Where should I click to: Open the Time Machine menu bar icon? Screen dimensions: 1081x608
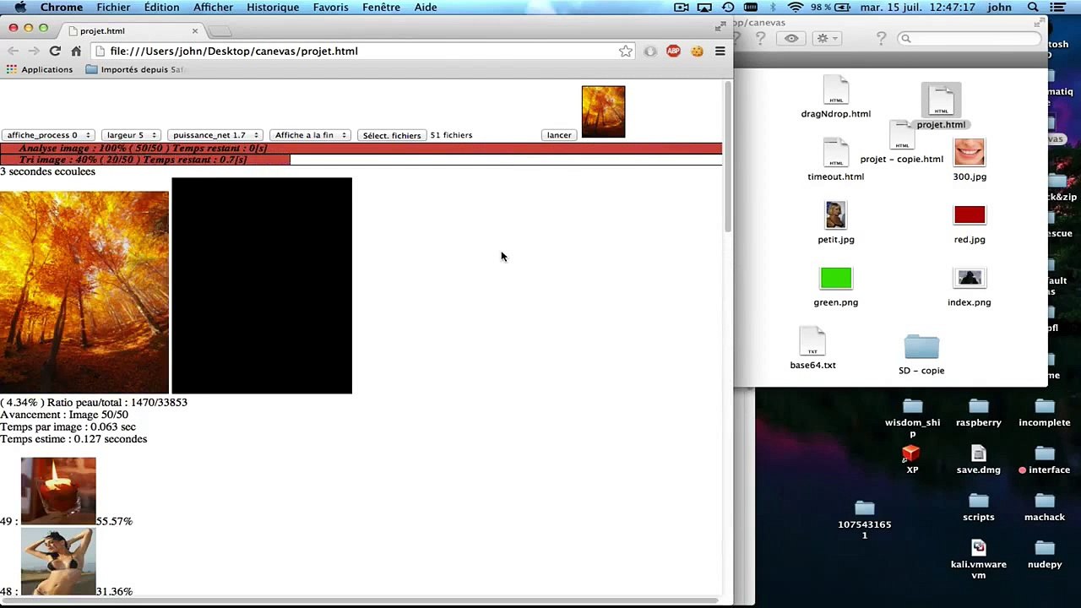pyautogui.click(x=728, y=8)
